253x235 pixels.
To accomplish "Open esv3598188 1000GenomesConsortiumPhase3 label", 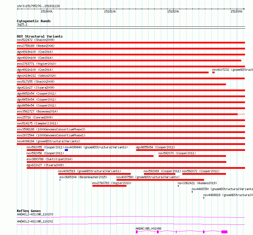I will point(51,129).
